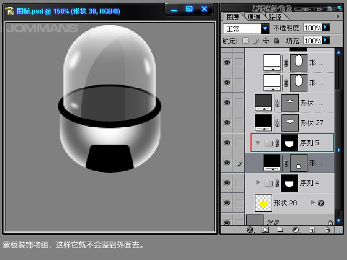Click brush icon on highlighted layer row
The image size is (347, 260).
click(239, 163)
